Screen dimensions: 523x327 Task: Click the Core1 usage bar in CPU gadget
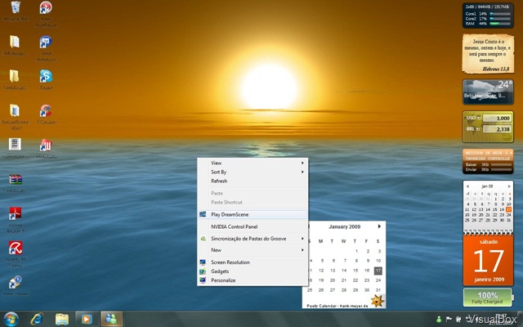(499, 14)
